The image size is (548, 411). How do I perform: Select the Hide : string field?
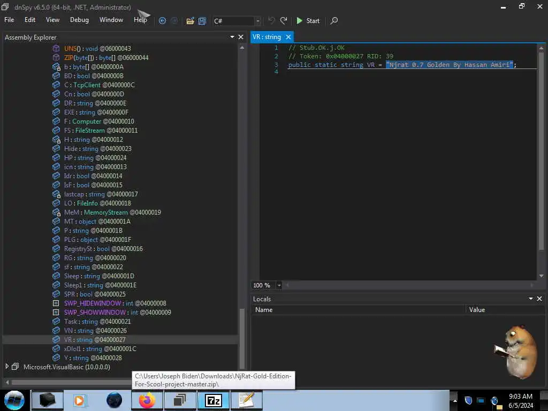tap(97, 149)
